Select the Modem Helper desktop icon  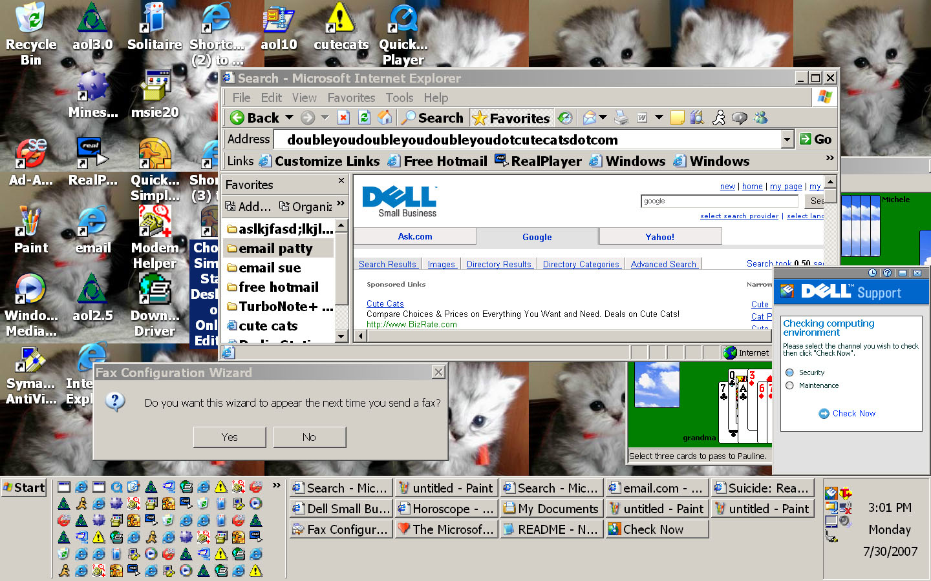coord(155,238)
